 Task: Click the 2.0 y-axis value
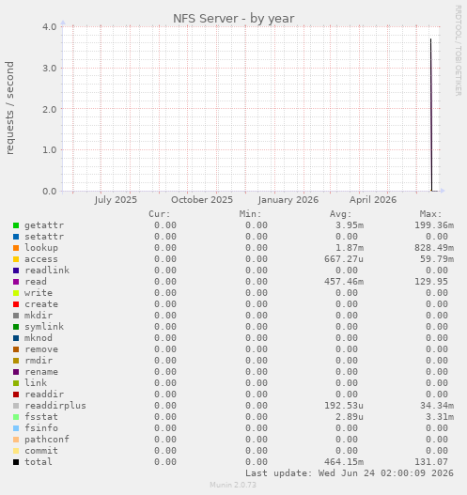pyautogui.click(x=50, y=109)
